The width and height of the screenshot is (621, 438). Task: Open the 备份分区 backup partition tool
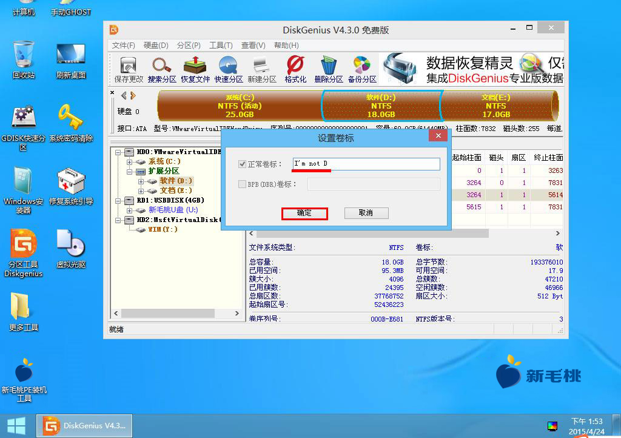pos(362,69)
